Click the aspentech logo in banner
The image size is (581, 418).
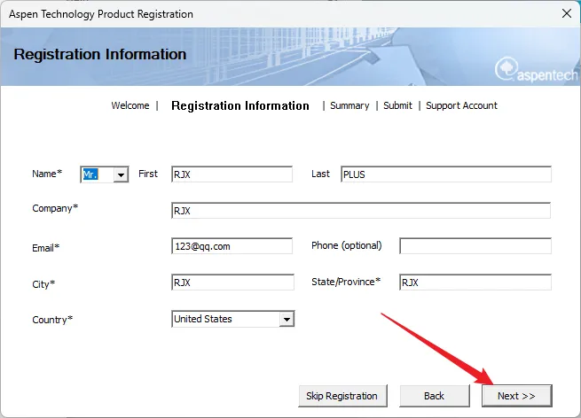536,70
